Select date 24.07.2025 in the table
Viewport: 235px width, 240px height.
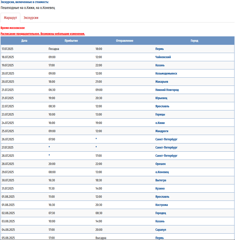[x=8, y=123]
